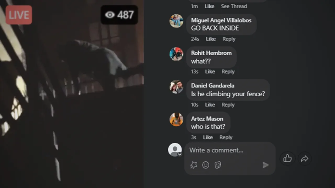Click in Write a comment field
This screenshot has width=335, height=188.
click(230, 150)
